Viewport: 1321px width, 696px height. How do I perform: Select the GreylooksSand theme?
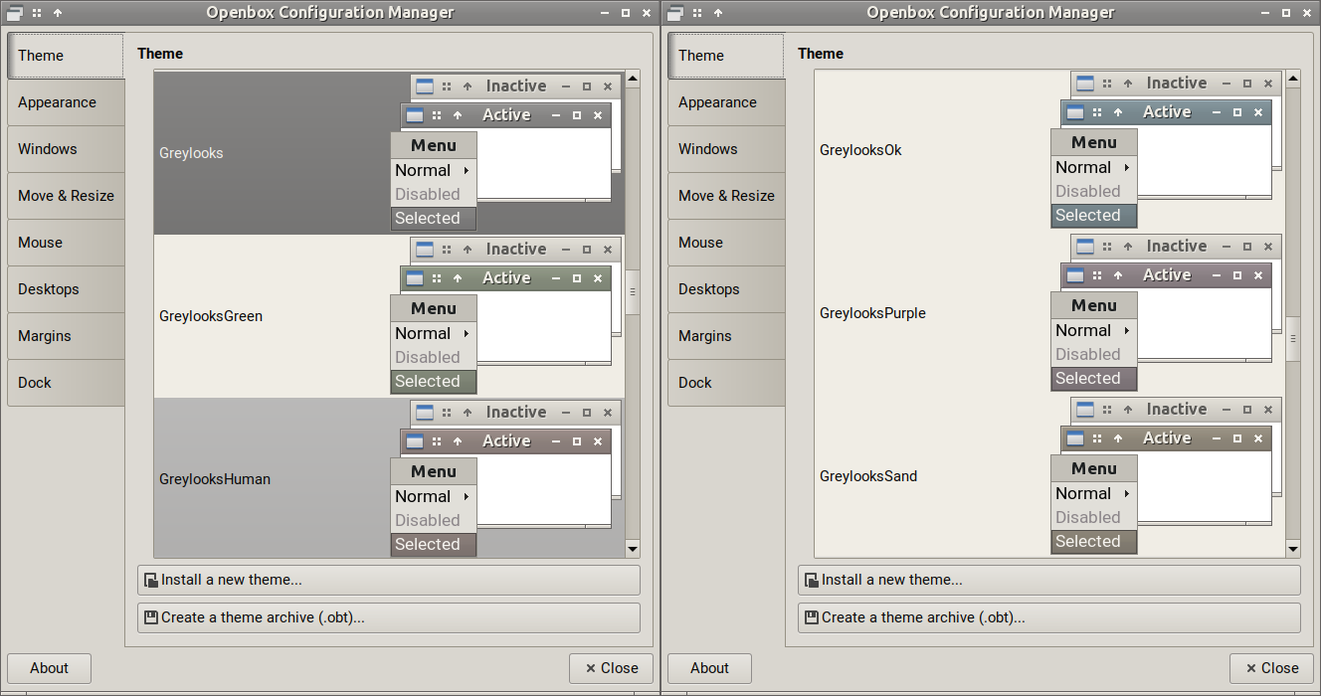[x=1049, y=476]
